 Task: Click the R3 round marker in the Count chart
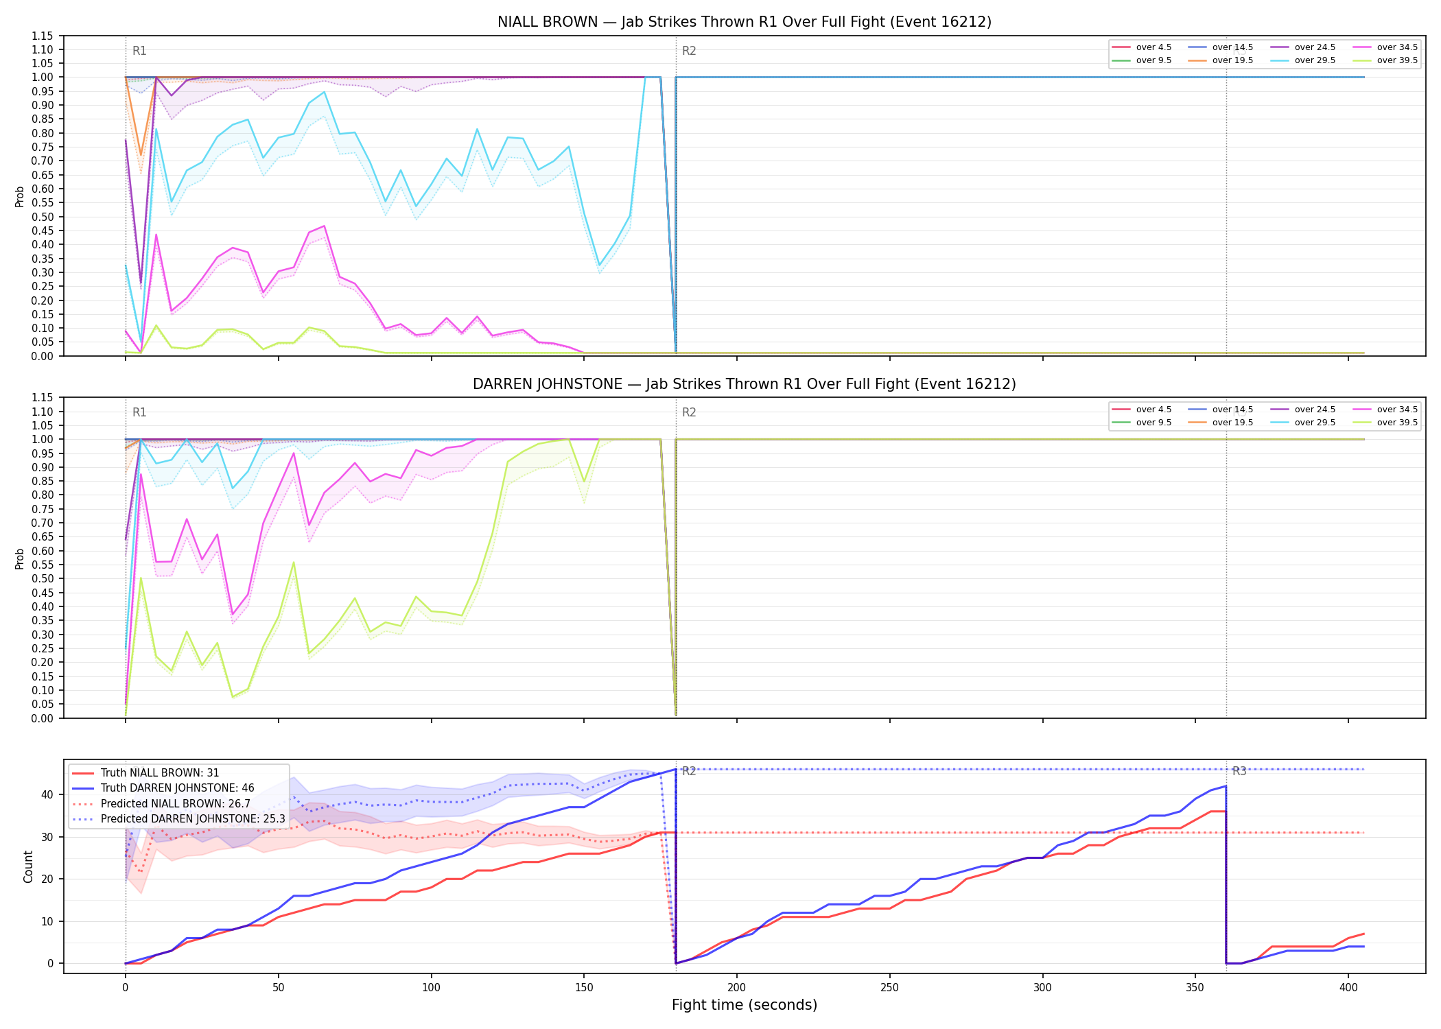[x=1239, y=771]
